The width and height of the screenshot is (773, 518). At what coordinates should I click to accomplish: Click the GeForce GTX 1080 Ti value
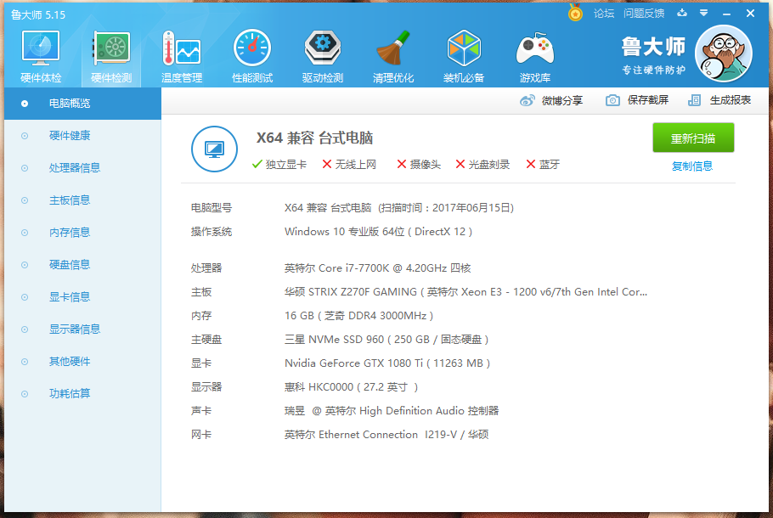(x=387, y=363)
